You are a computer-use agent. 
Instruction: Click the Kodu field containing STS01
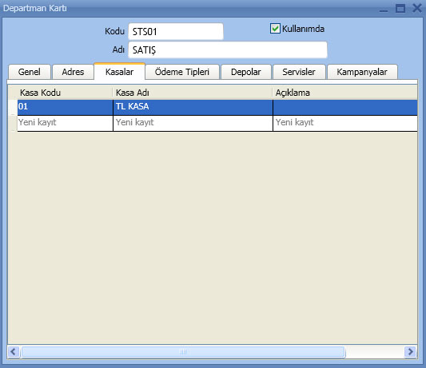176,32
